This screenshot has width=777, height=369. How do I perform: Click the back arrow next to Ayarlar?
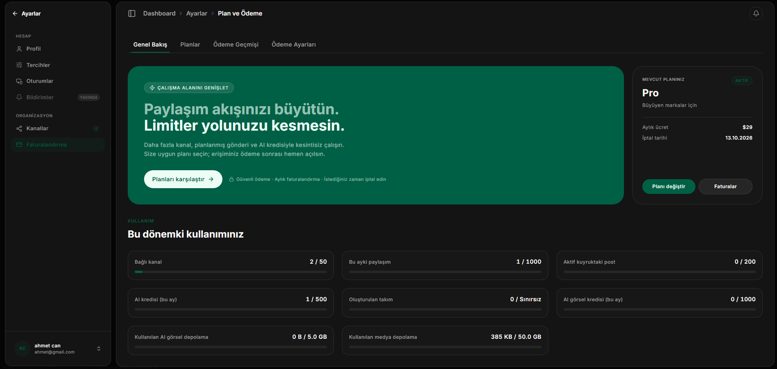[x=15, y=13]
